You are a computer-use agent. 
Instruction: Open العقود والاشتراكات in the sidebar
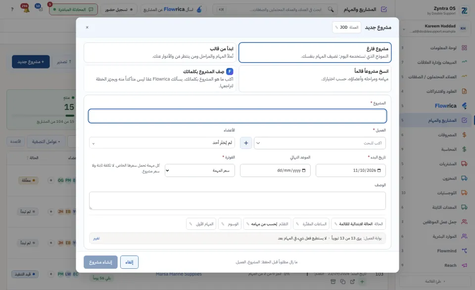pyautogui.click(x=435, y=91)
